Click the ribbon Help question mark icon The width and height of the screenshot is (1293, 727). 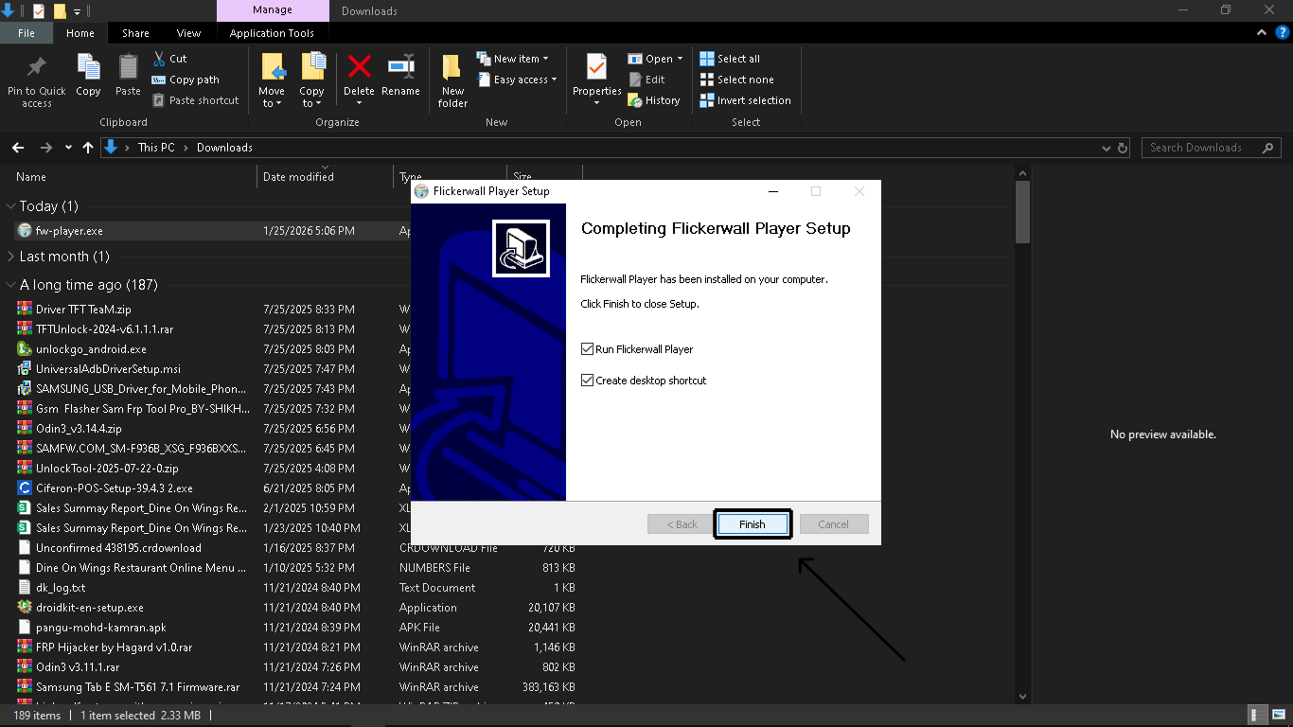click(x=1283, y=32)
